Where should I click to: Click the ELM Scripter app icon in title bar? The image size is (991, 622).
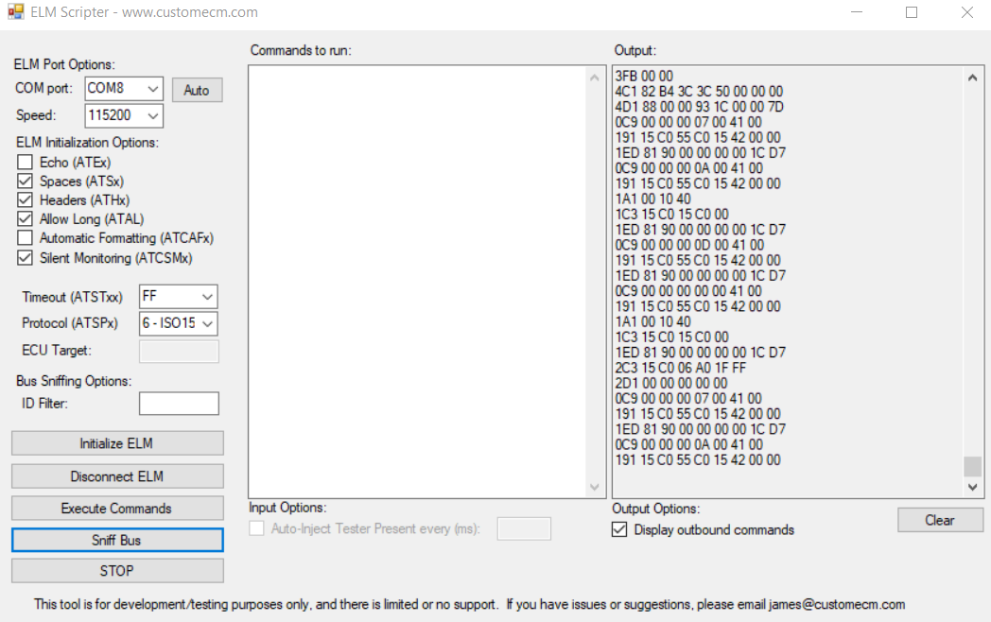point(16,11)
